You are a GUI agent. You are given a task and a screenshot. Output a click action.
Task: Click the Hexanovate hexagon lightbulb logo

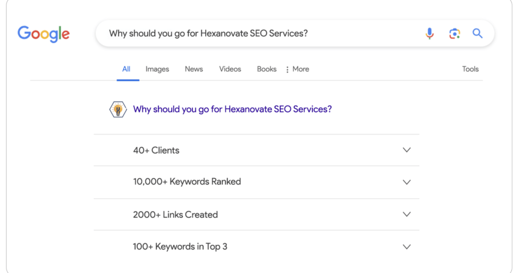[118, 110]
